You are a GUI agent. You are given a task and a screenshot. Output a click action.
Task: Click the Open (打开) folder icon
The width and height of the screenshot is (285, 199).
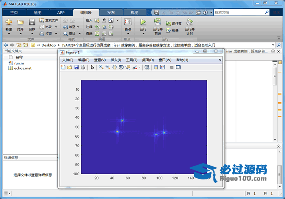click(x=20, y=22)
